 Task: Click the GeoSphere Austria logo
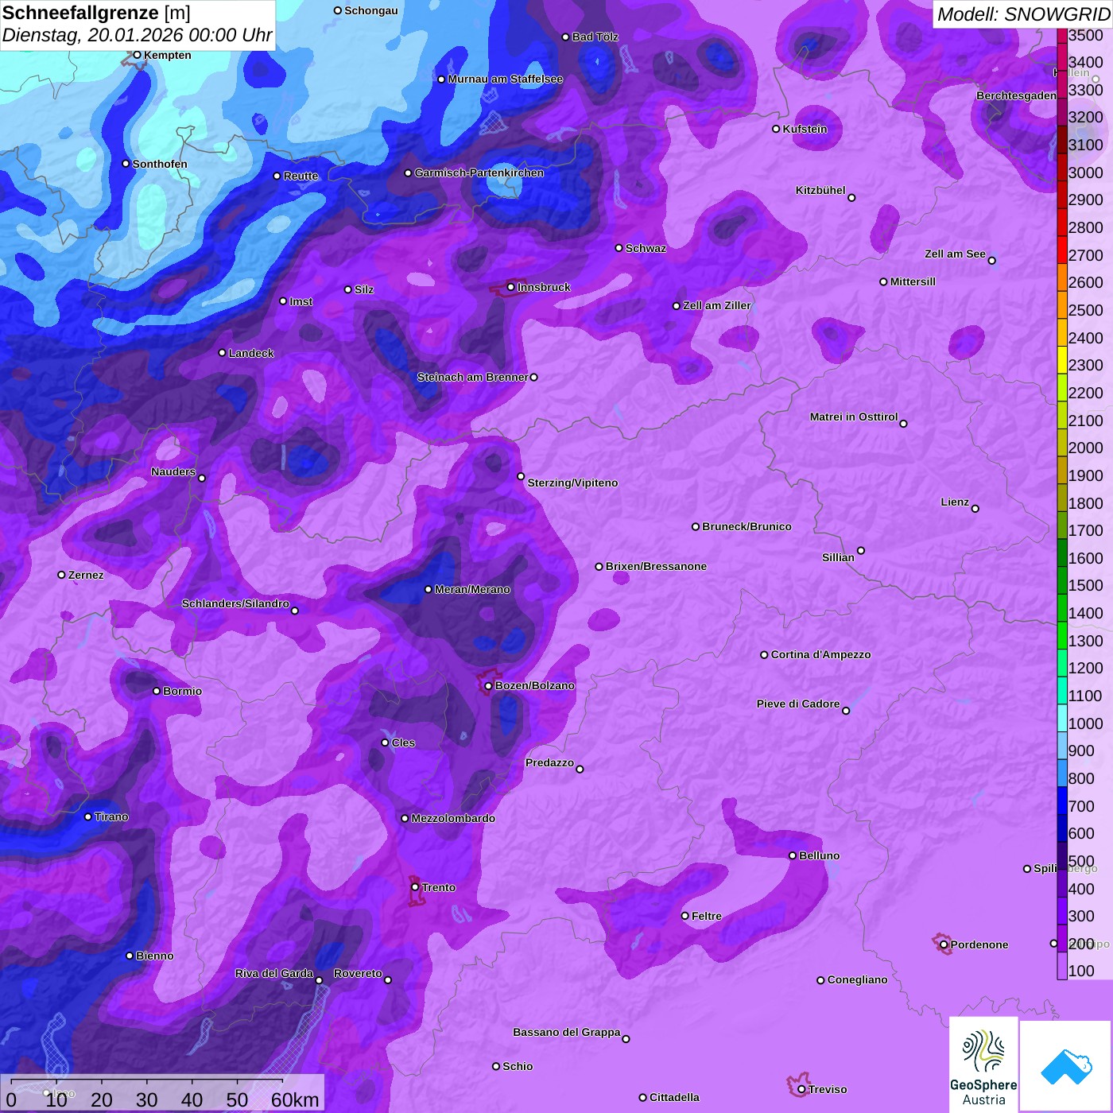pos(983,1065)
